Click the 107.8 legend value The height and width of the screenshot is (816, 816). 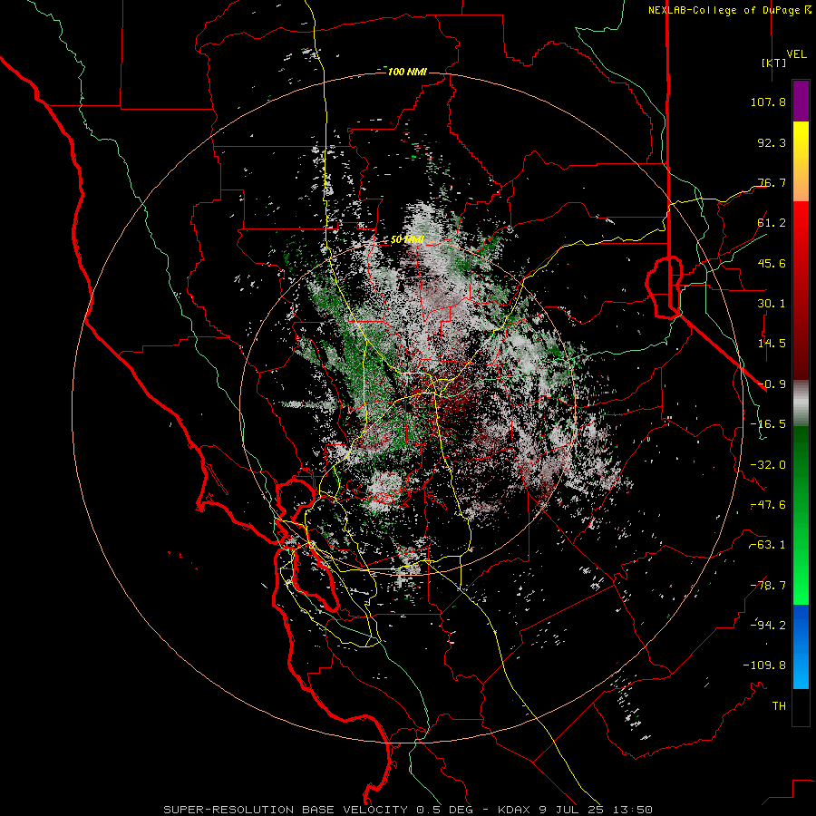pos(768,102)
